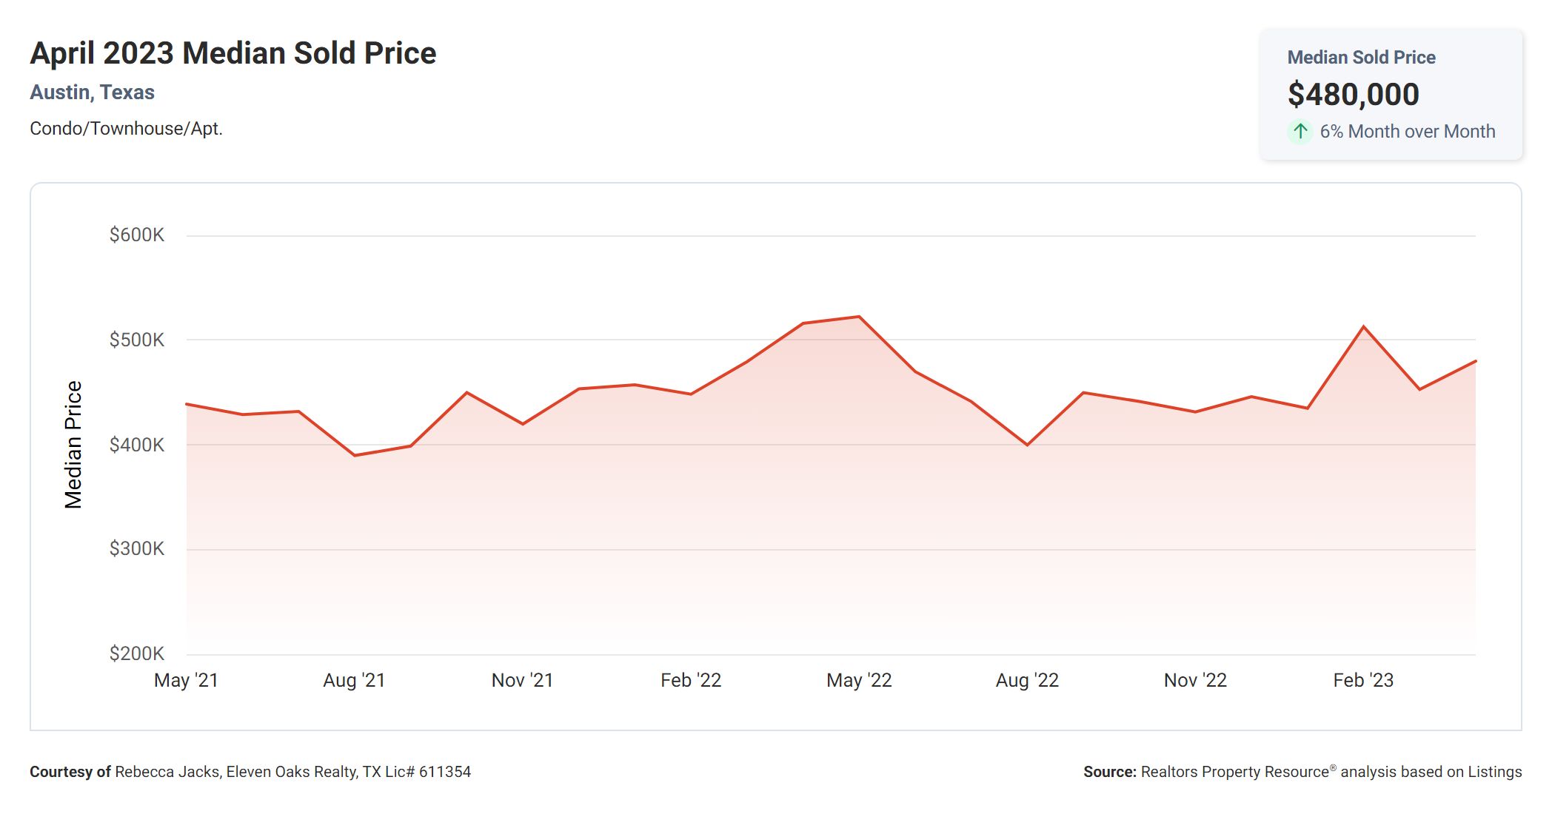Click the green up-arrow icon
Image resolution: width=1552 pixels, height=814 pixels.
pos(1300,132)
